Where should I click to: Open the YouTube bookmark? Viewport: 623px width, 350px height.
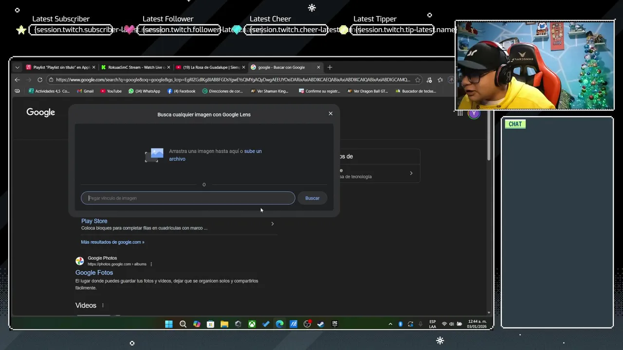click(x=111, y=91)
